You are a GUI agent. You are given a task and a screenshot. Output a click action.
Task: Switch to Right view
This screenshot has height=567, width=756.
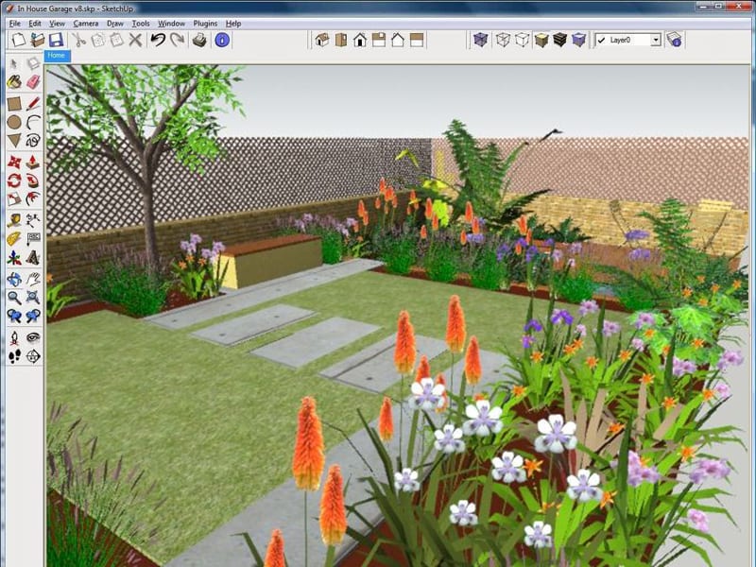[x=379, y=40]
